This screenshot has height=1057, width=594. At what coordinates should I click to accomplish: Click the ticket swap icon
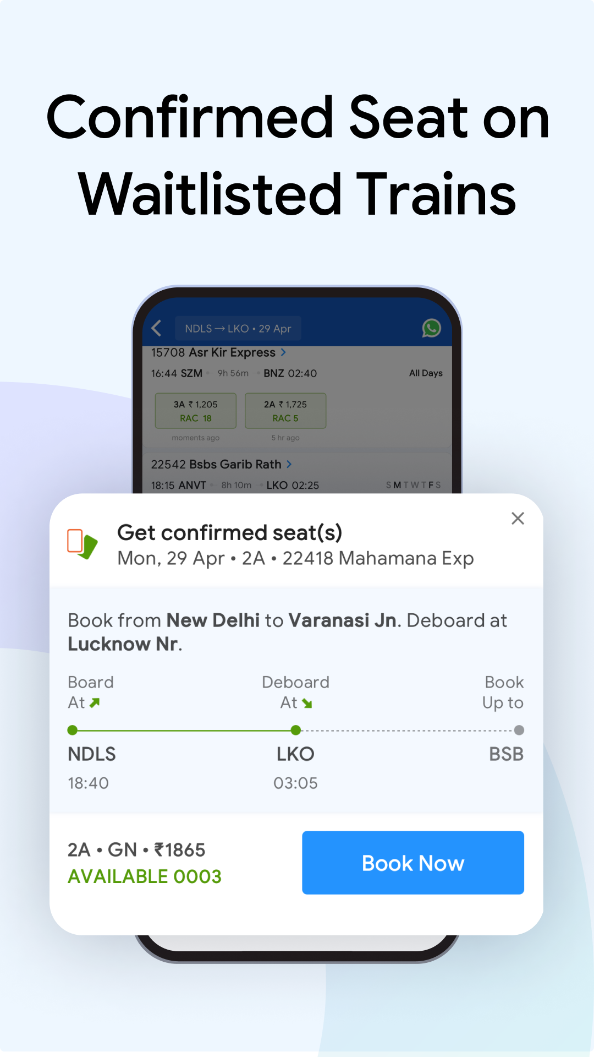pyautogui.click(x=82, y=544)
